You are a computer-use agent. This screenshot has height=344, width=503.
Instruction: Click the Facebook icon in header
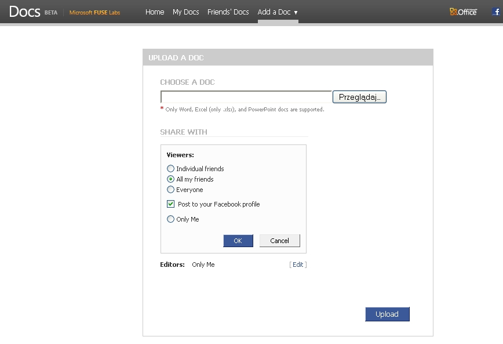click(x=496, y=12)
